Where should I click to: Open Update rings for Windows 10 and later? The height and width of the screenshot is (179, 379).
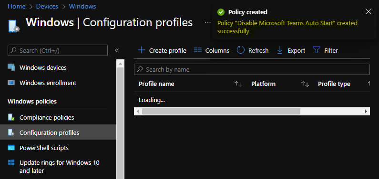[60, 167]
